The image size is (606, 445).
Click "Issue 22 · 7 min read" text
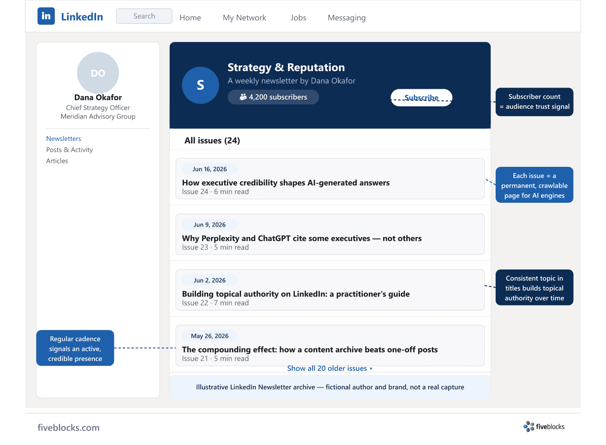(x=215, y=303)
